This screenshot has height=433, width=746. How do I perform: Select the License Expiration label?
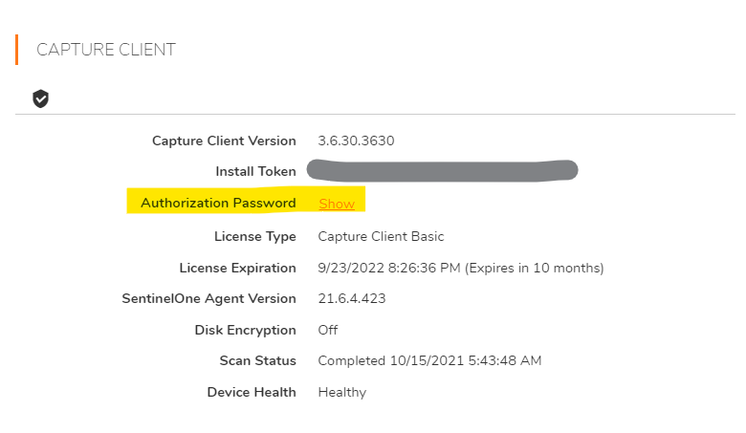(x=237, y=268)
